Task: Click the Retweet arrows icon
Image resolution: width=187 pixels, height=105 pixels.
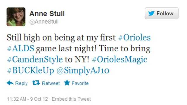Action: (36, 83)
